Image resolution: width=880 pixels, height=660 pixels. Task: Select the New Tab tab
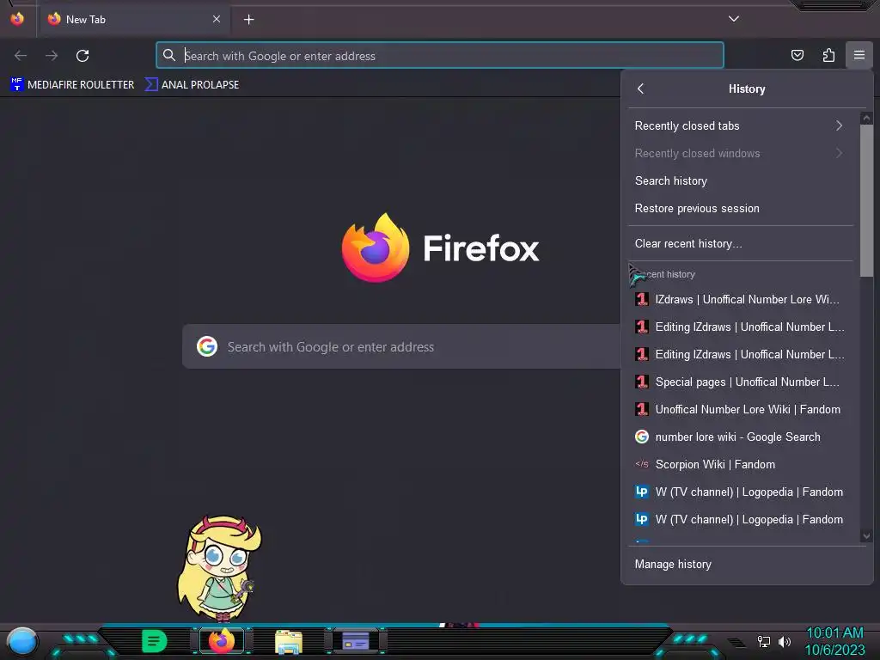pos(133,19)
